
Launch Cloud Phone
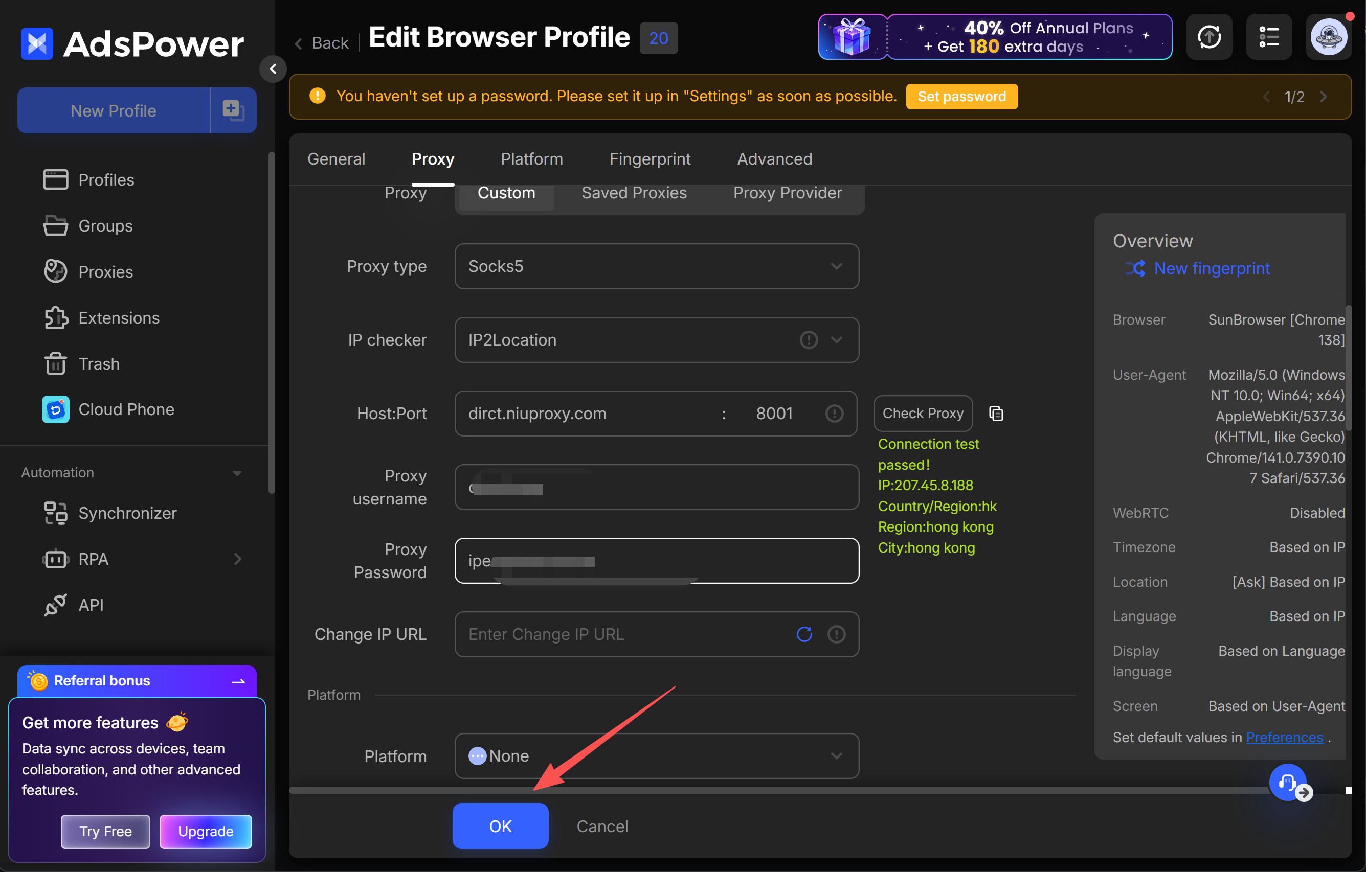point(108,409)
